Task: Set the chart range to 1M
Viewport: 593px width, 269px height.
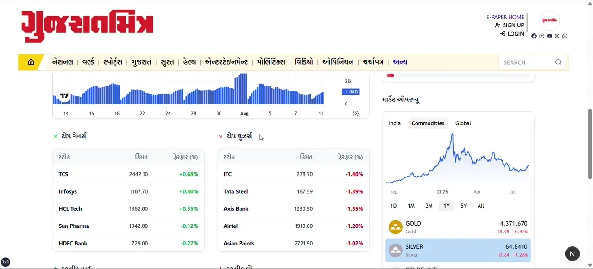Action: coord(411,206)
